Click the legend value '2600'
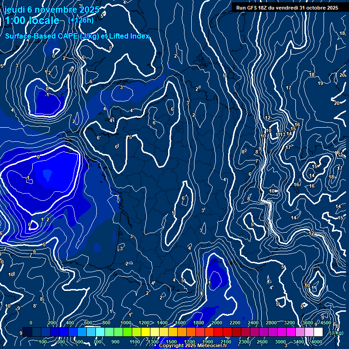349x349 pixels. coord(262,342)
